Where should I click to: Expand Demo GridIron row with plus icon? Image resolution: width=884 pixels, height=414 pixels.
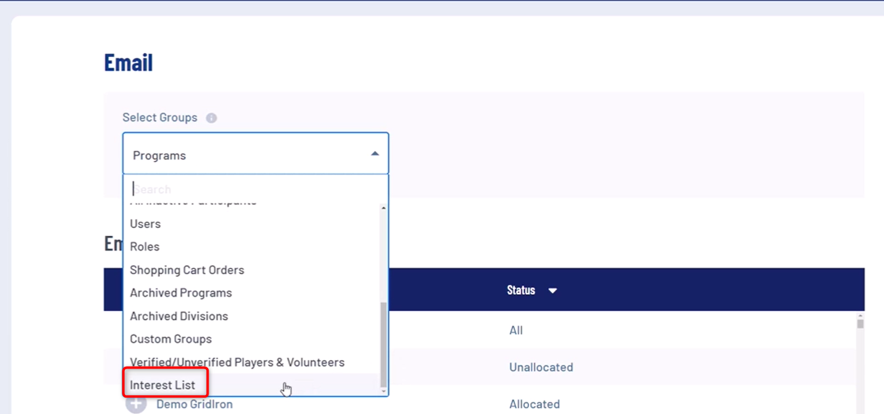136,404
